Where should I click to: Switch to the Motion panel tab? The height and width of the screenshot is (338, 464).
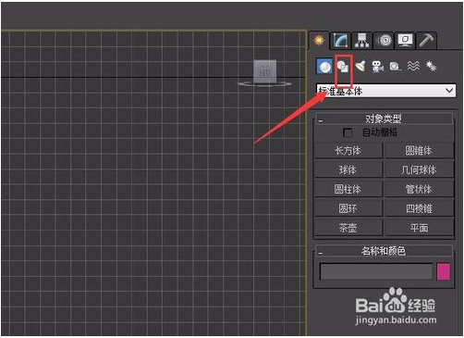pyautogui.click(x=385, y=41)
